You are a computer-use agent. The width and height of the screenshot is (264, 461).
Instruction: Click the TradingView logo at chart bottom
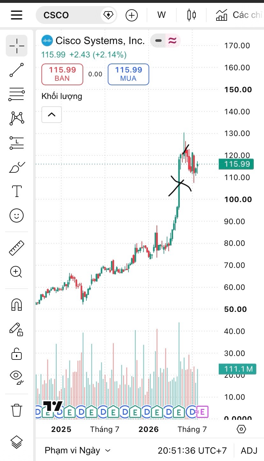(53, 406)
